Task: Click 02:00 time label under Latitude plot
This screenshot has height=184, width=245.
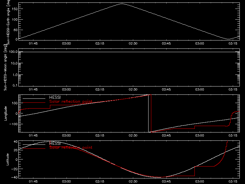Action: [66, 182]
